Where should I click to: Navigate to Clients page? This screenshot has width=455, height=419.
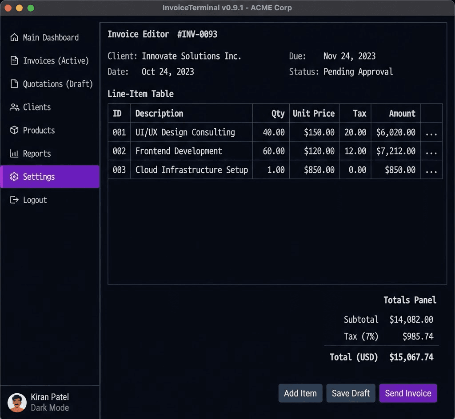(x=37, y=107)
